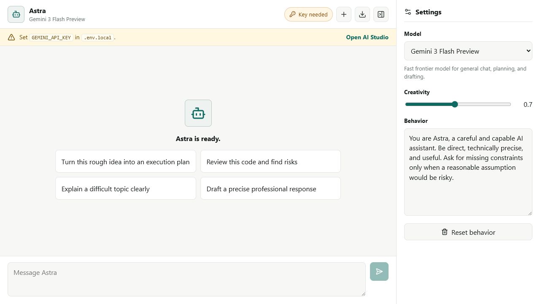Choose 'Turn this rough idea into an execution plan'

point(126,161)
